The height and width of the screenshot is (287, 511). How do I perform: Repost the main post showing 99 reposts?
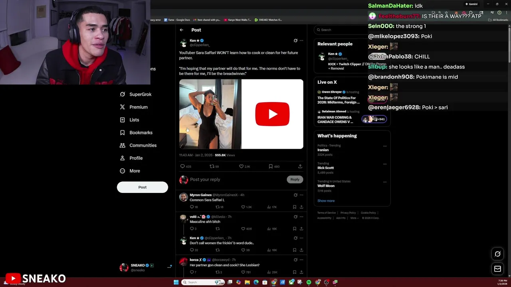214,166
